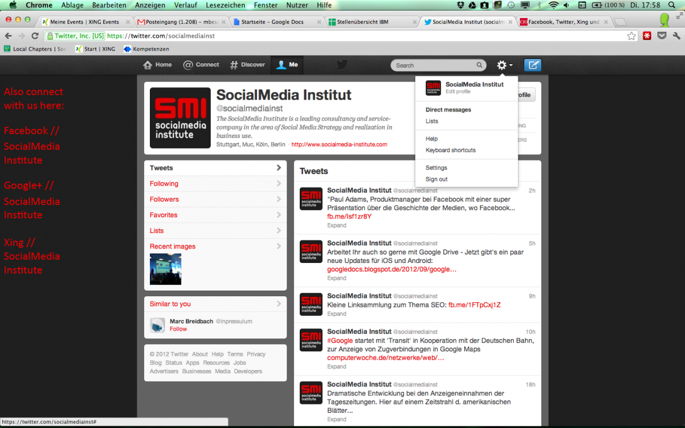Click the large SMI profile logo
The height and width of the screenshot is (428, 685).
point(180,118)
